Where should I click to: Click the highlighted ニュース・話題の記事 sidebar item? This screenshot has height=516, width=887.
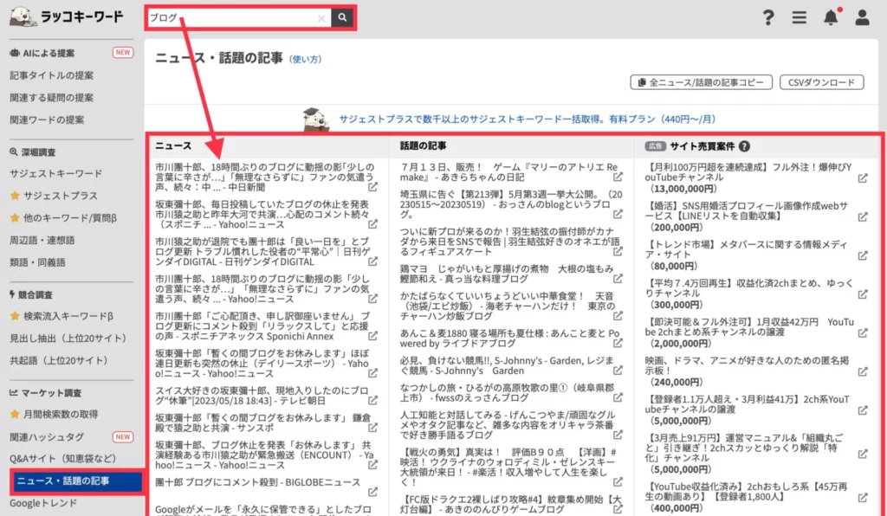76,481
